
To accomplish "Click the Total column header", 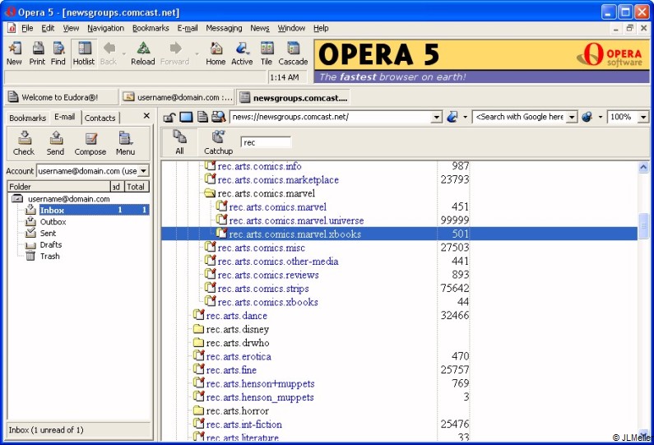I will [137, 187].
